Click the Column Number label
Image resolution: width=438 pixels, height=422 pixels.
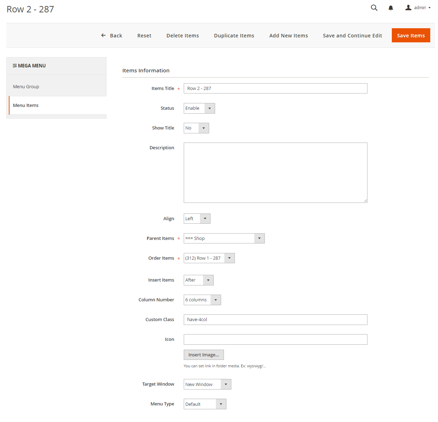click(156, 300)
